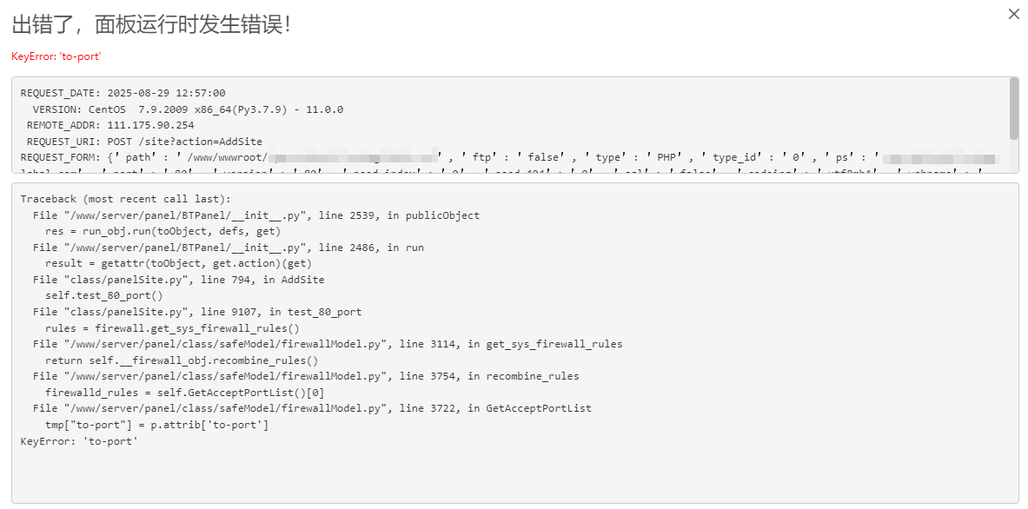Click the firewall.get_sys_firewall_rules() code line
This screenshot has height=509, width=1028.
tap(172, 328)
